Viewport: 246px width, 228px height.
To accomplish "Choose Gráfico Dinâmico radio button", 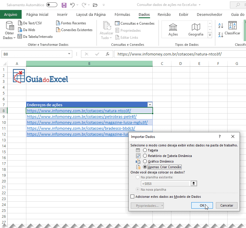I will click(x=145, y=161).
